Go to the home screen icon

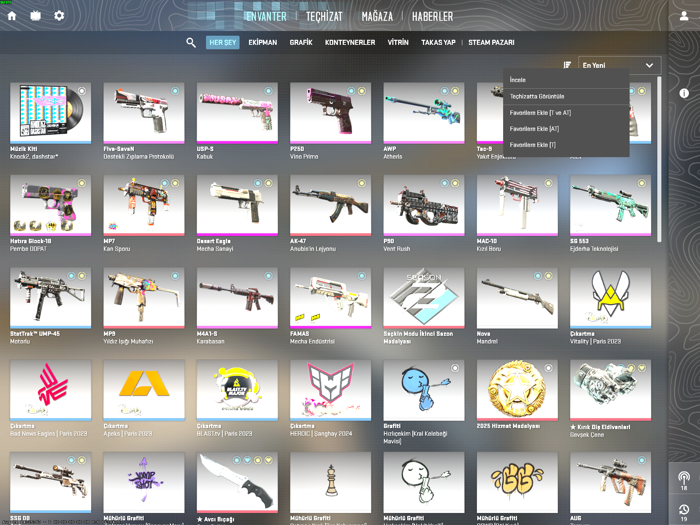coord(12,16)
